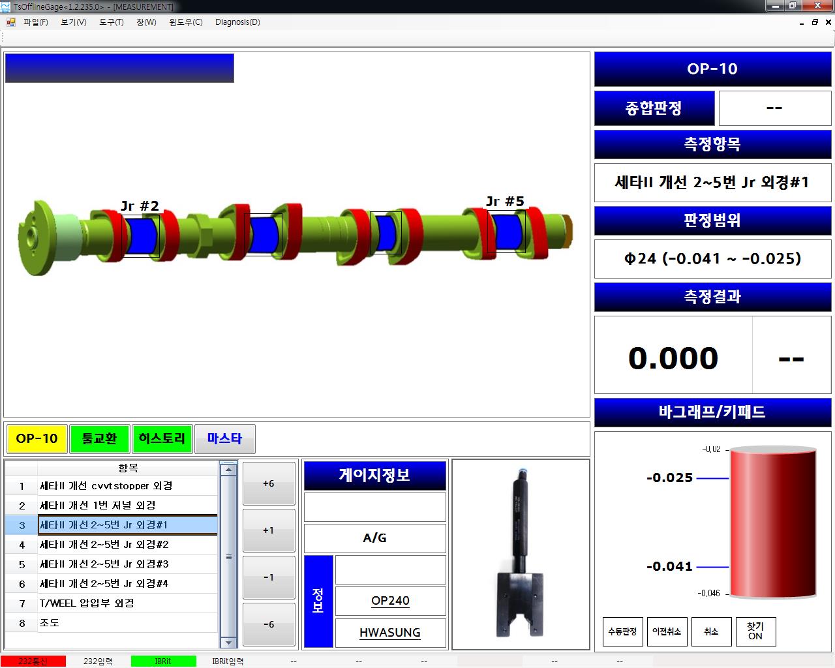Click the 수동판정 manual judgment button
This screenshot has height=668, width=835.
(x=622, y=631)
